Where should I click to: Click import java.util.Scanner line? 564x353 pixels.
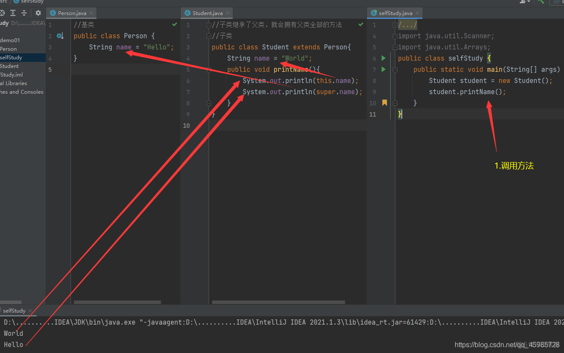[x=446, y=36]
